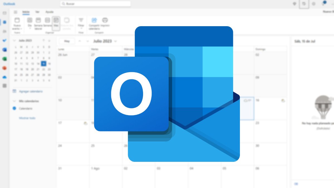This screenshot has height=188, width=334.
Task: Open the More apps grid icon
Action: (4, 86)
